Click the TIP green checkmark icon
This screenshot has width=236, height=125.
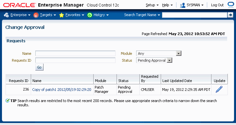pos(8,101)
